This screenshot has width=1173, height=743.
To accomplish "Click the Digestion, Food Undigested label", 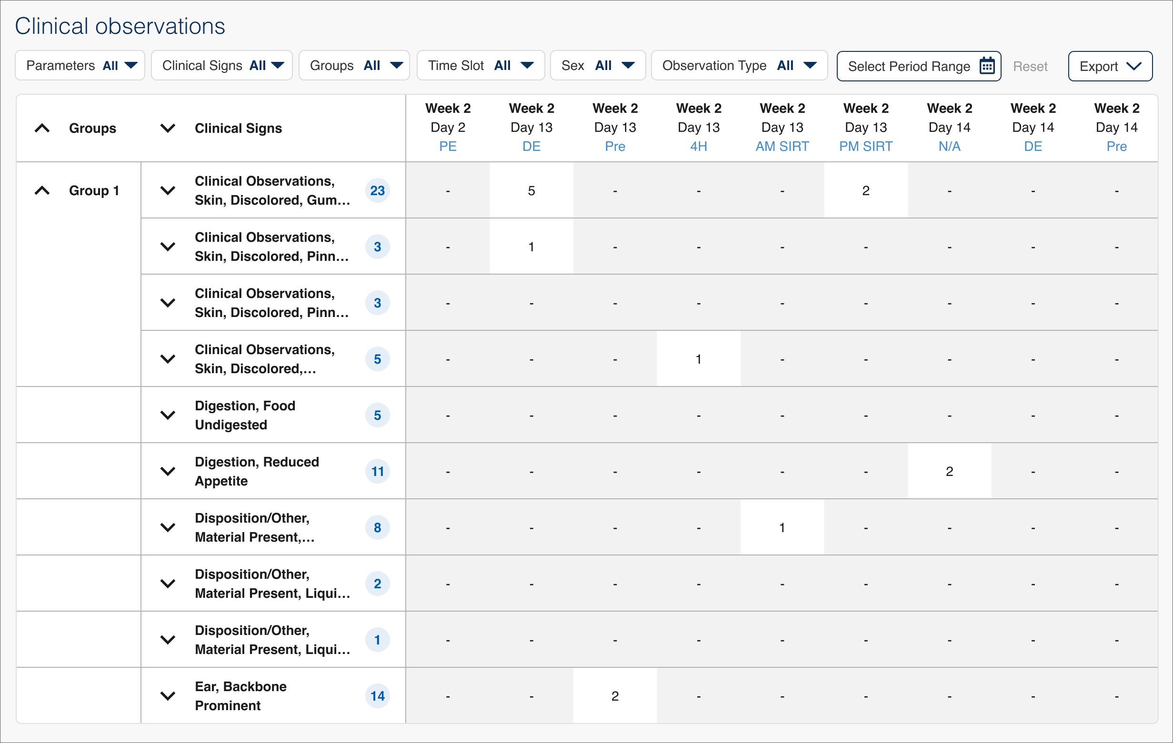I will (245, 416).
